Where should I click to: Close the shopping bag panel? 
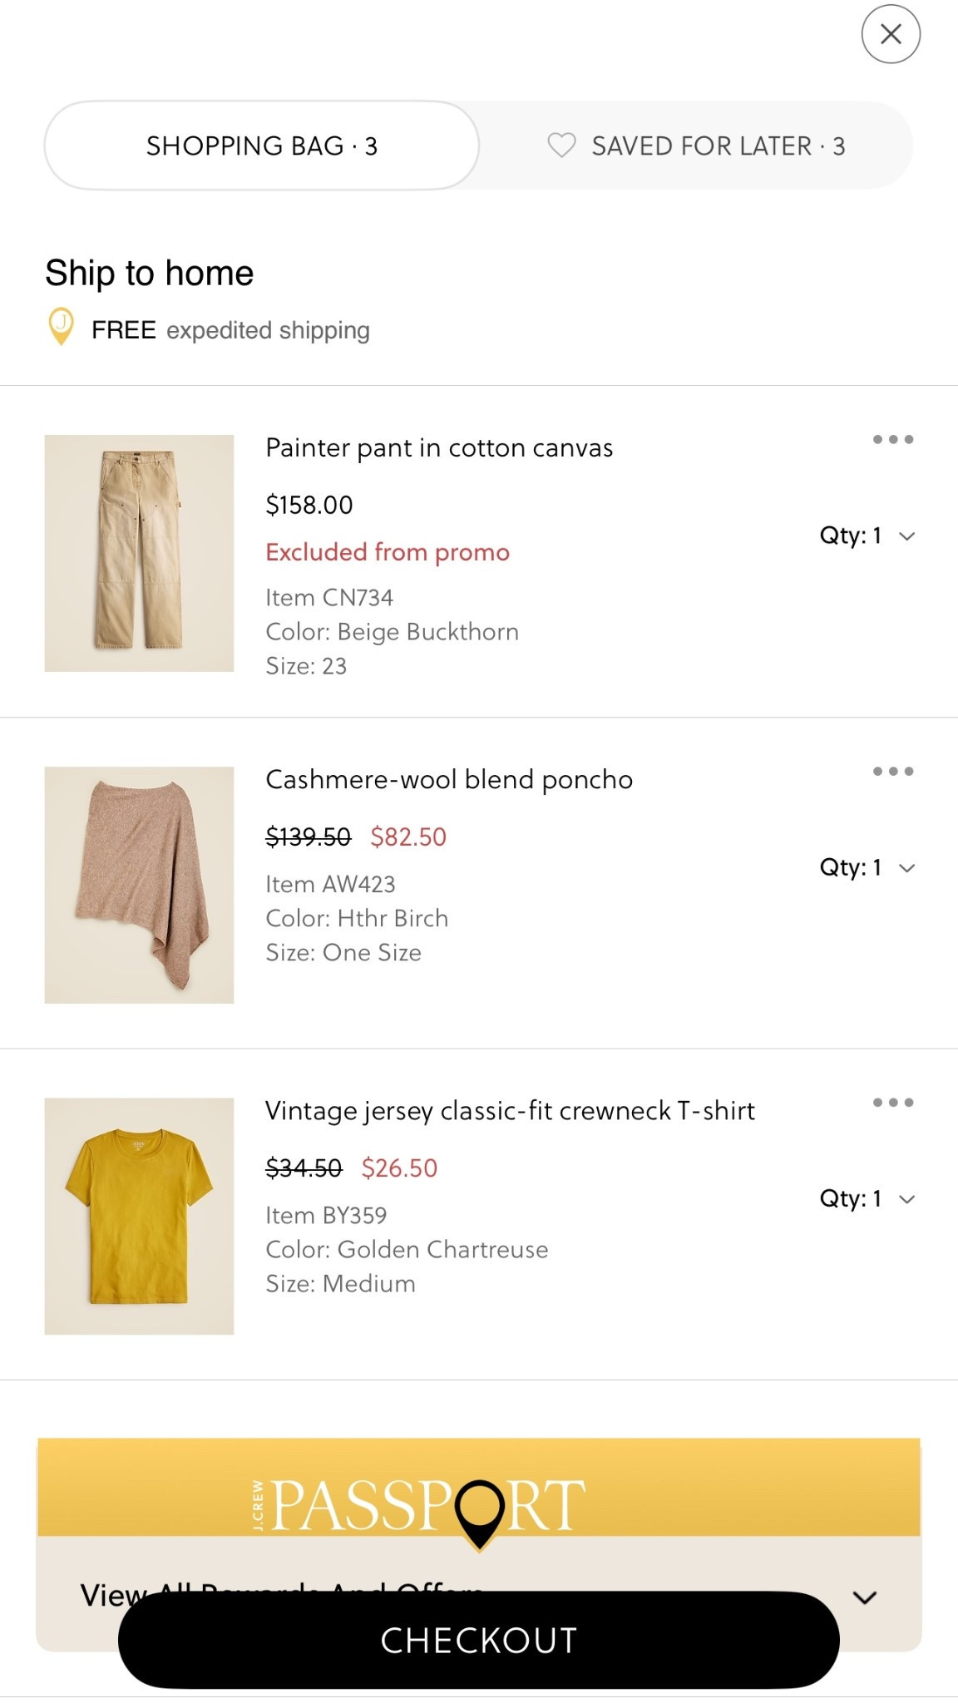[x=891, y=34]
